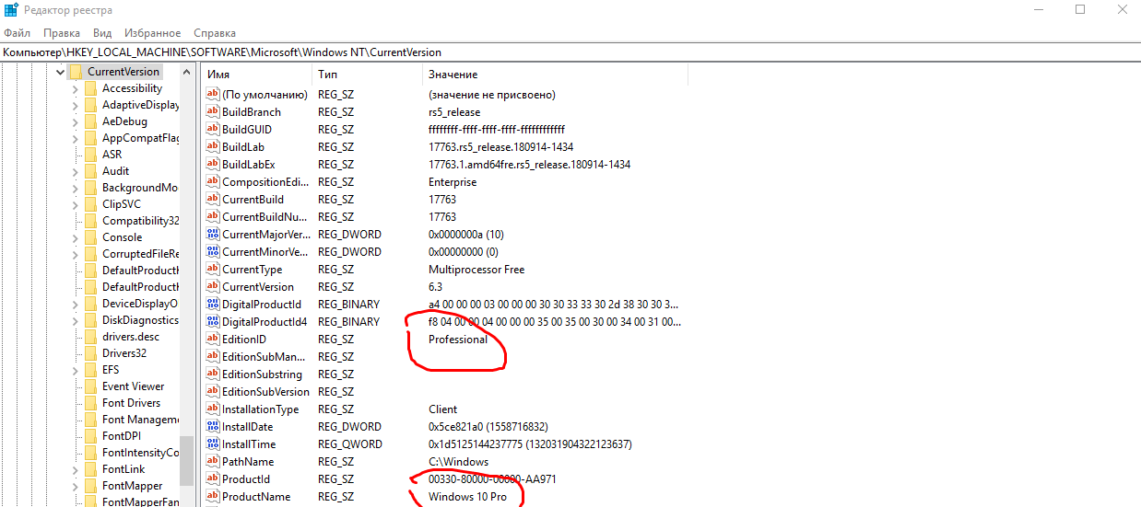The image size is (1141, 507).
Task: Expand the ClipSVC key
Action: point(76,204)
